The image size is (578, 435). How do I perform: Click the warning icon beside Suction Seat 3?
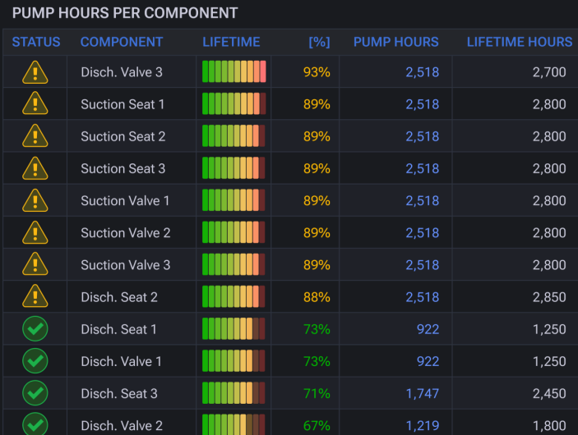(35, 168)
